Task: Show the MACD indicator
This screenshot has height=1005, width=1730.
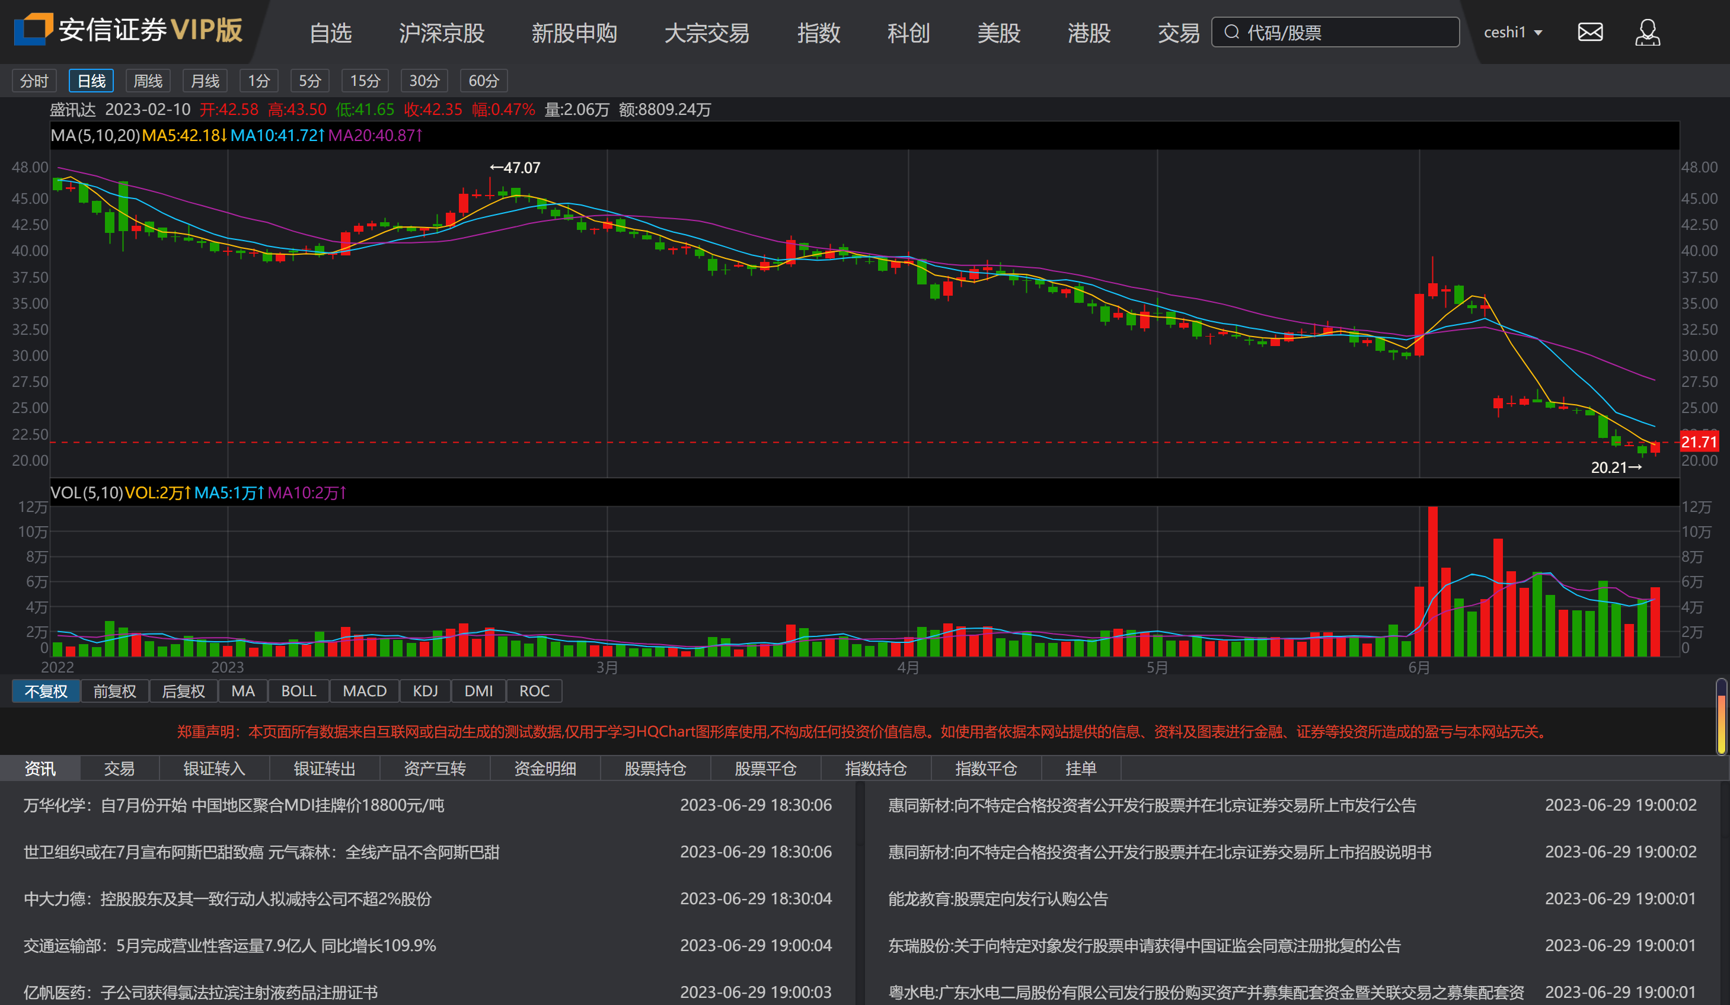Action: coord(365,691)
